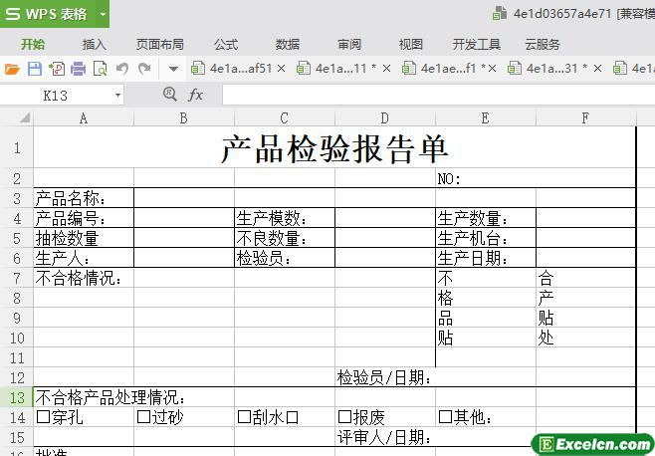The image size is (655, 456).
Task: Open the 开发工具 ribbon tab
Action: tap(477, 44)
